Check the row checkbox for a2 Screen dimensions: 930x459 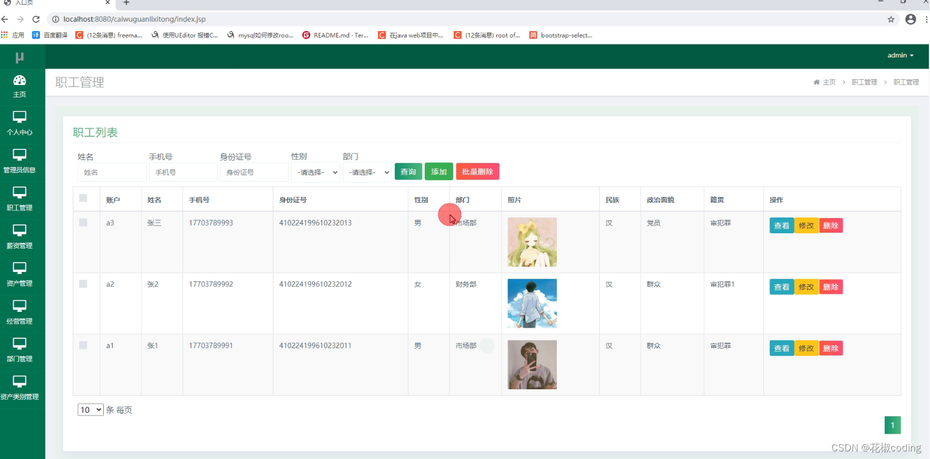point(83,284)
